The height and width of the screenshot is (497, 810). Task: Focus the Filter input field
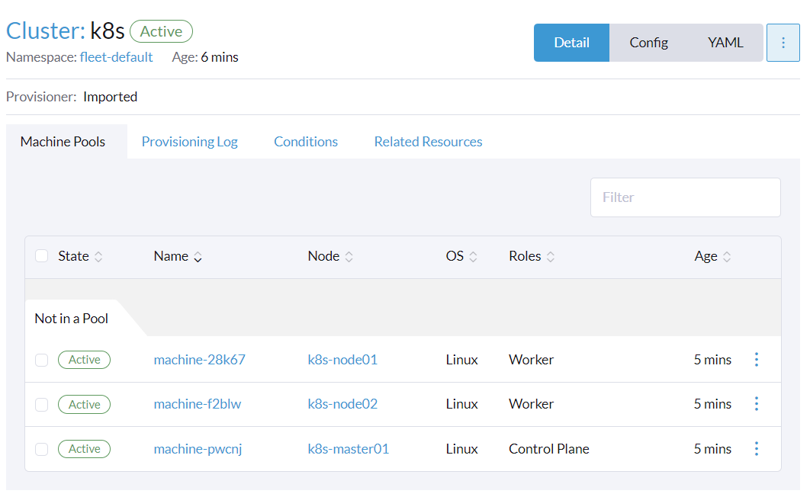pos(685,197)
